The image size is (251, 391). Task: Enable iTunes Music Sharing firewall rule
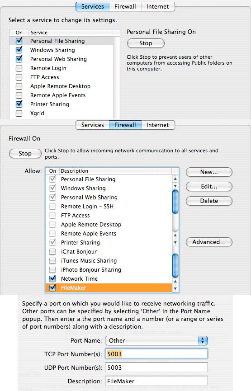click(x=52, y=260)
